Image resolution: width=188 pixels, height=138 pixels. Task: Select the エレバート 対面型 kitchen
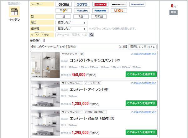pos(141,132)
